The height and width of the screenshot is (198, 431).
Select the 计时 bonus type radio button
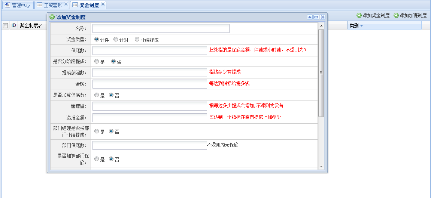[x=116, y=40]
